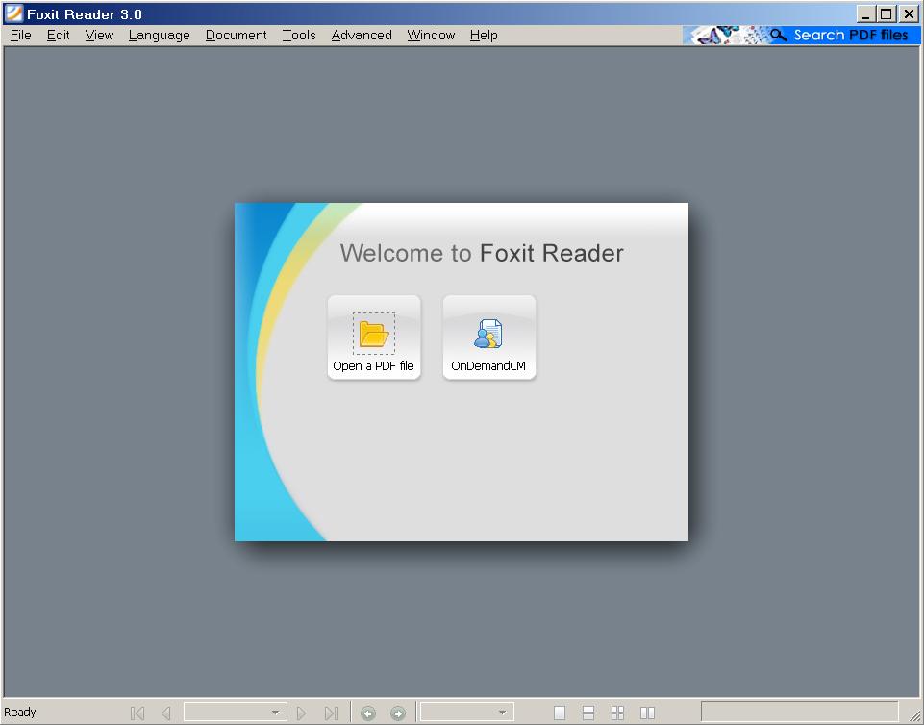Image resolution: width=924 pixels, height=725 pixels.
Task: Open the Advanced menu
Action: [362, 35]
